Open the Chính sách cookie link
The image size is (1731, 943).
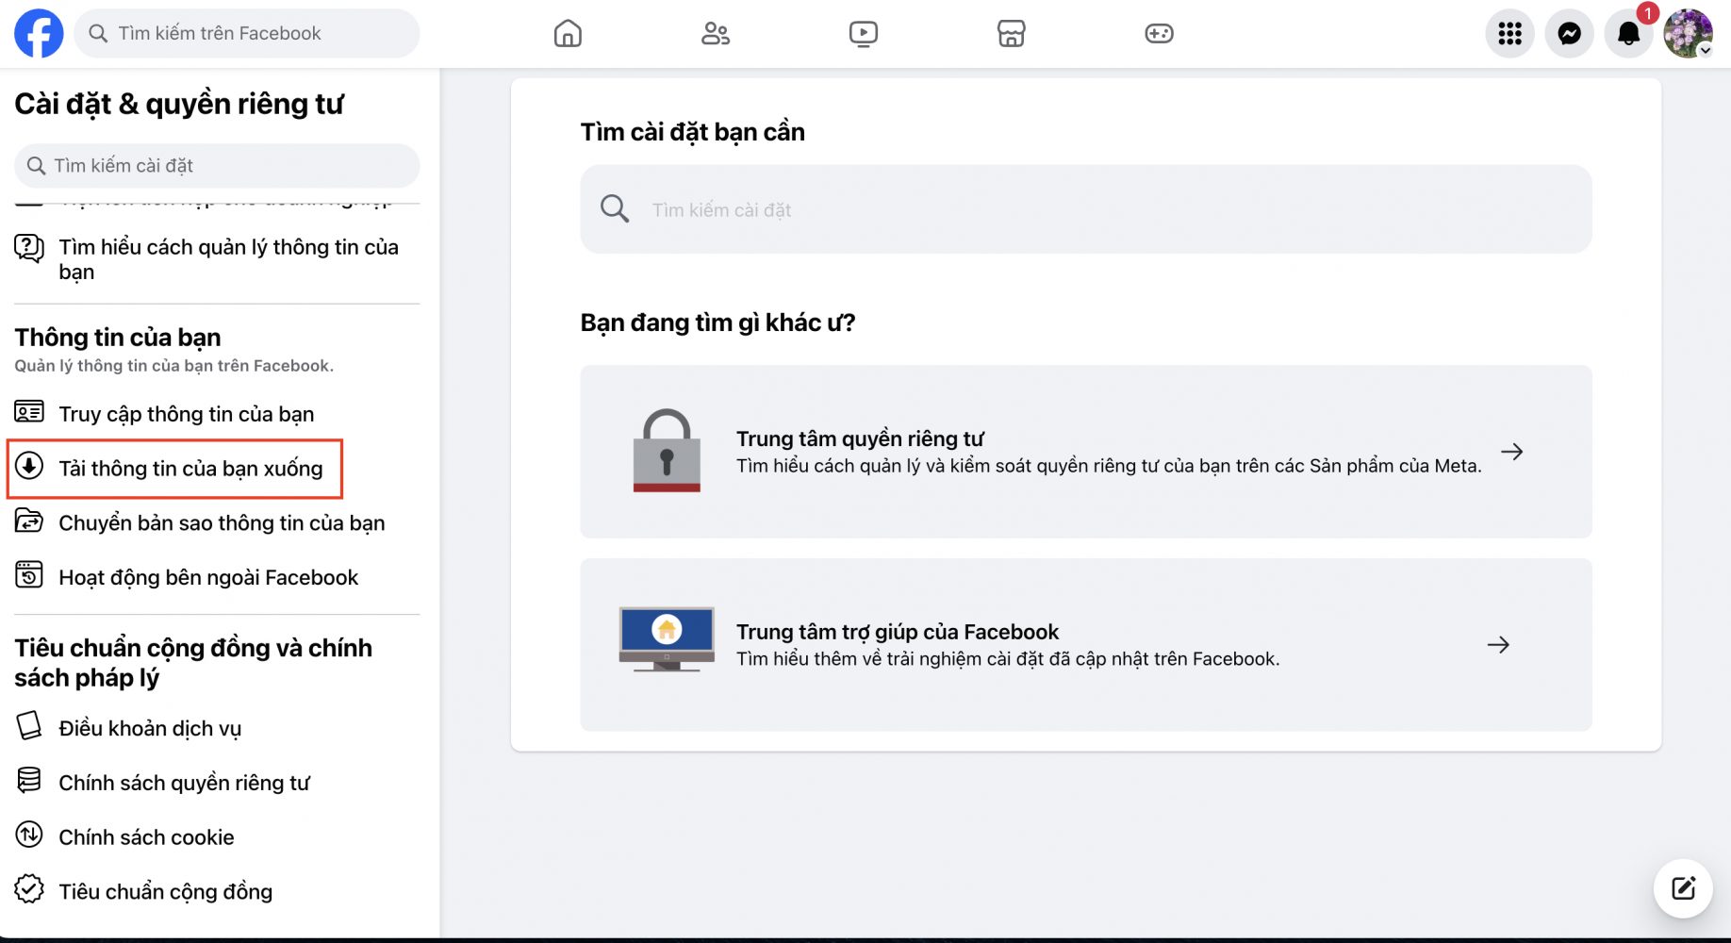point(146,837)
